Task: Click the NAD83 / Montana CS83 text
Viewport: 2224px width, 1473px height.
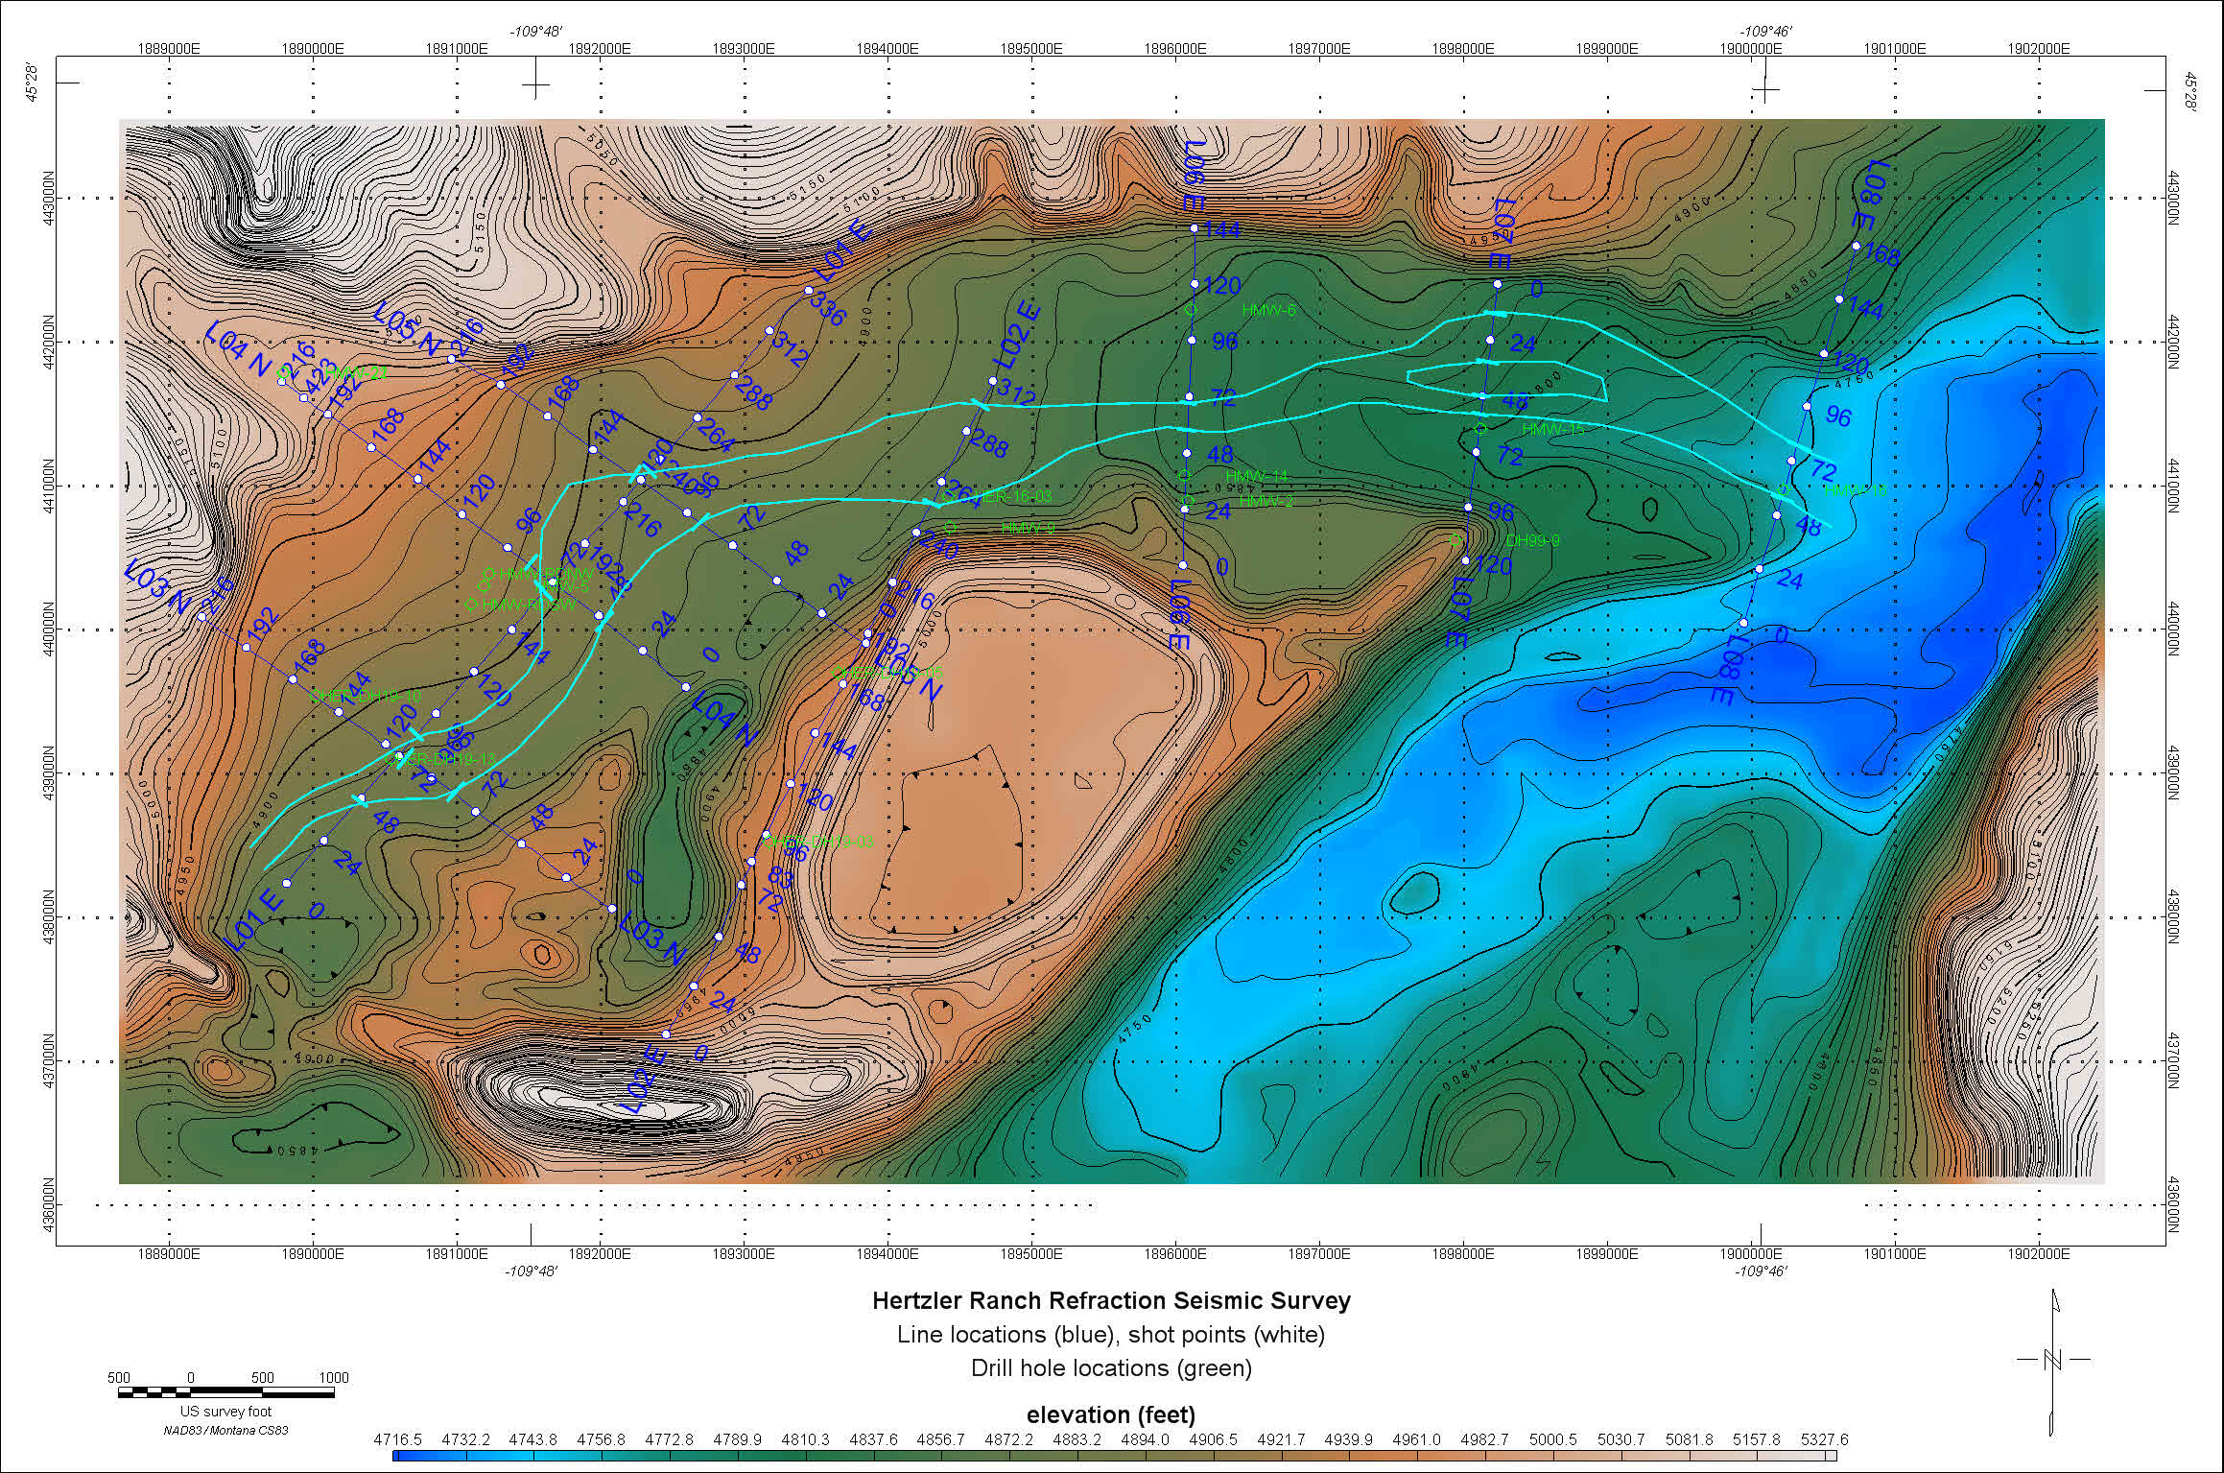Action: pos(225,1430)
